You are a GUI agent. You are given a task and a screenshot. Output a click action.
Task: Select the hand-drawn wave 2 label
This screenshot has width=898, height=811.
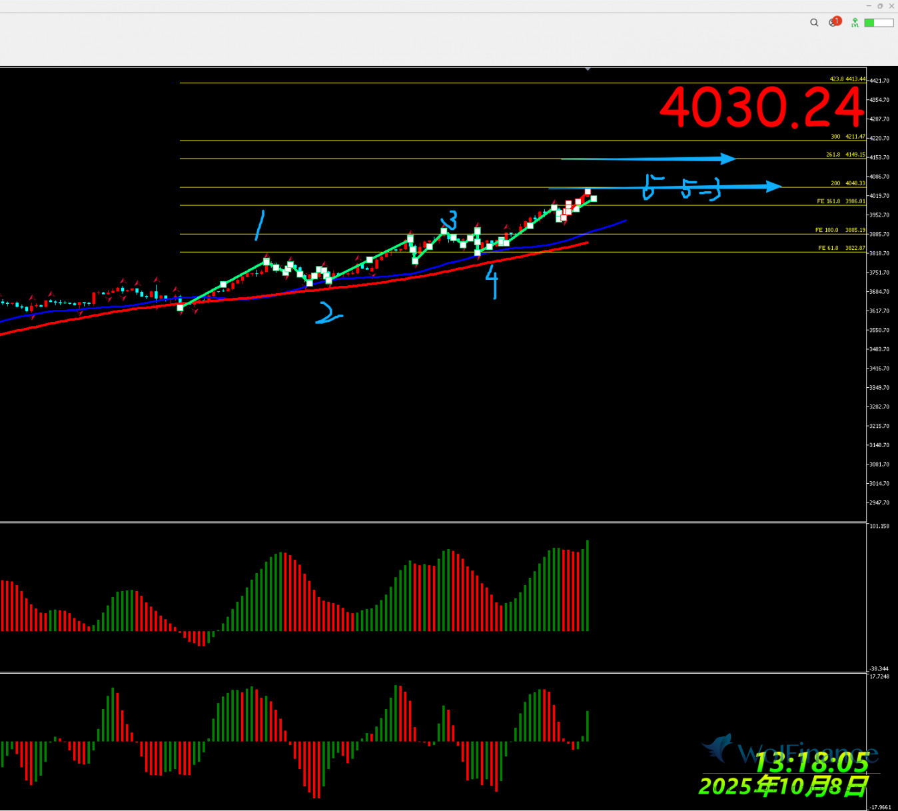tap(327, 313)
